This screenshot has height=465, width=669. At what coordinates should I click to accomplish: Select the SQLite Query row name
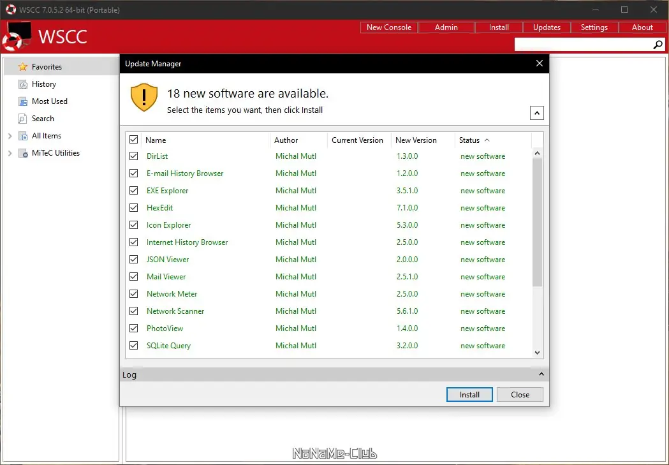[x=168, y=346]
